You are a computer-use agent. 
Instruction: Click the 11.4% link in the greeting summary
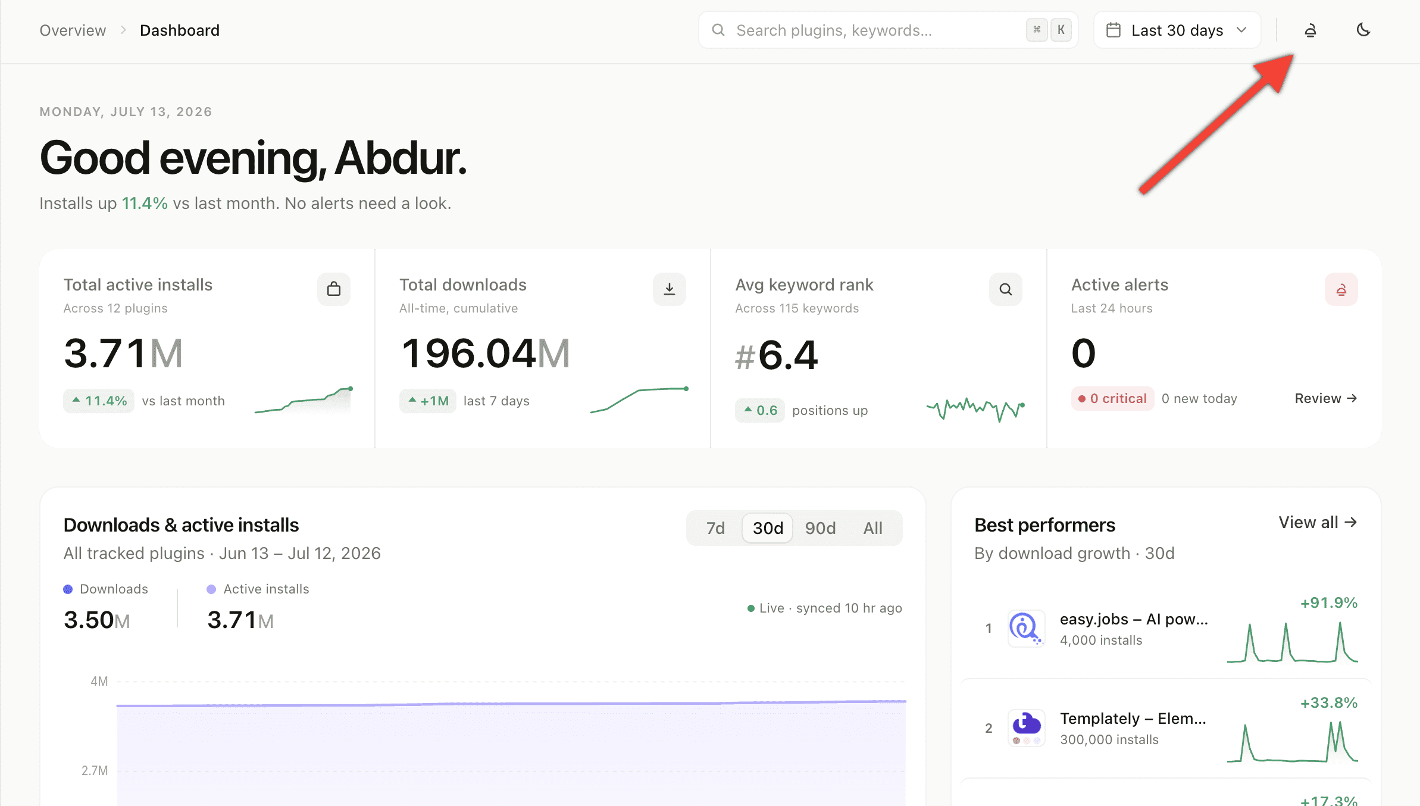145,204
